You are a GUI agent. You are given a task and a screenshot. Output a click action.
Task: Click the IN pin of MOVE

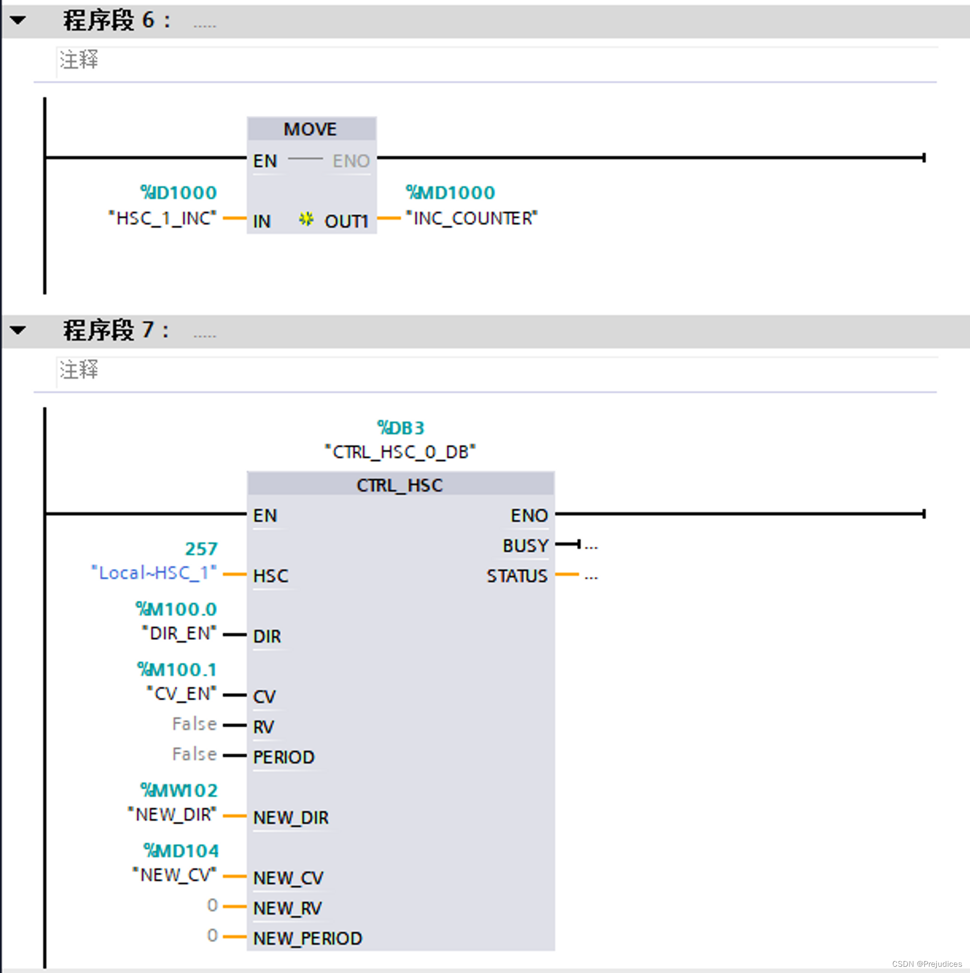262,222
